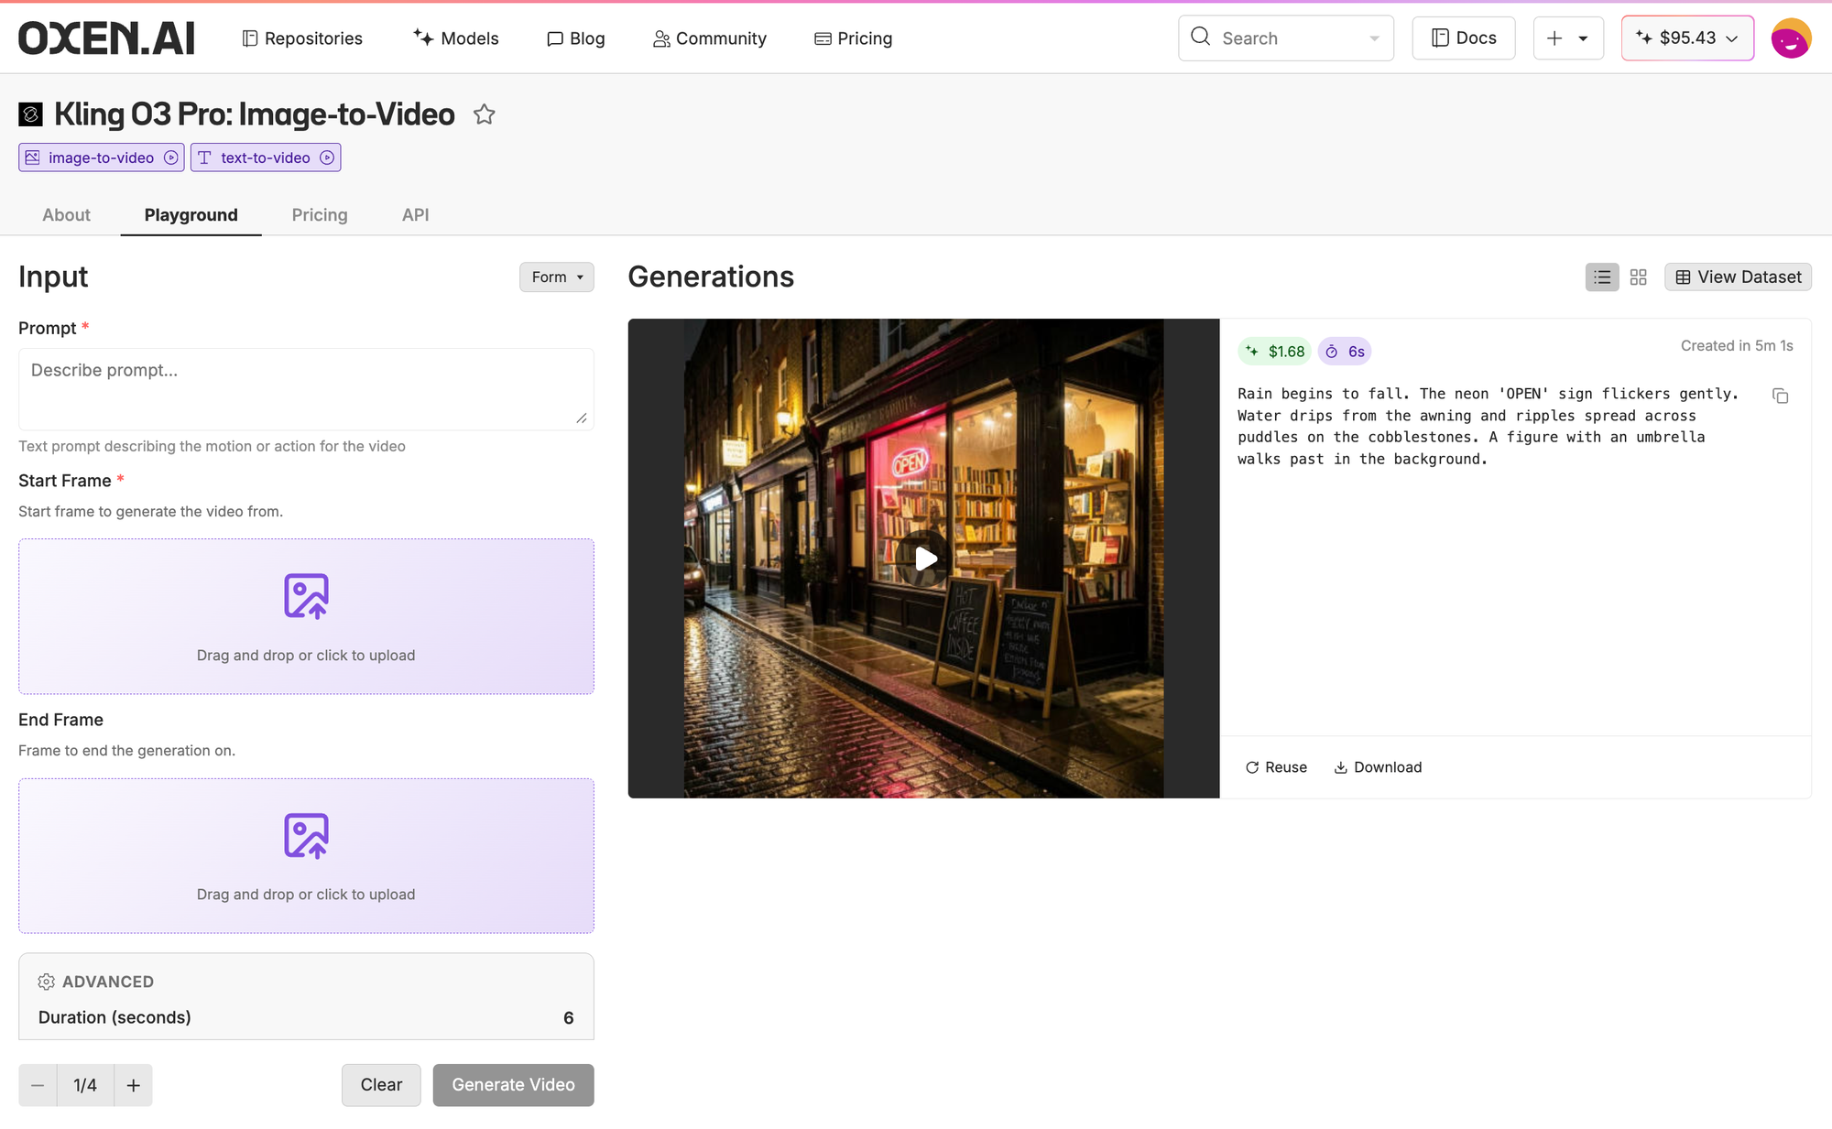1832x1129 pixels.
Task: Open the Form input mode dropdown
Action: (556, 277)
